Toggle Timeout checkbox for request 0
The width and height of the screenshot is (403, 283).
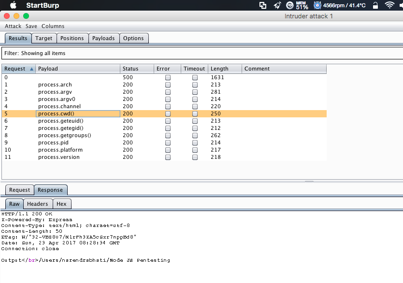coord(195,78)
